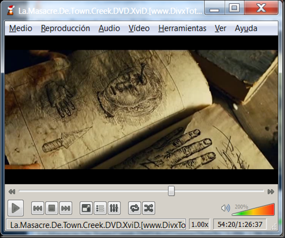Open the Medio menu
Viewport: 285px width, 238px height.
(21, 28)
